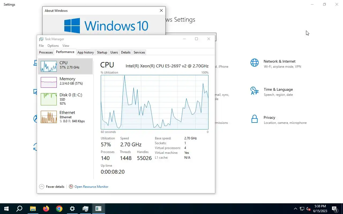This screenshot has height=214, width=343.
Task: Click the Intel Xeon CPU model name
Action: coord(167,66)
